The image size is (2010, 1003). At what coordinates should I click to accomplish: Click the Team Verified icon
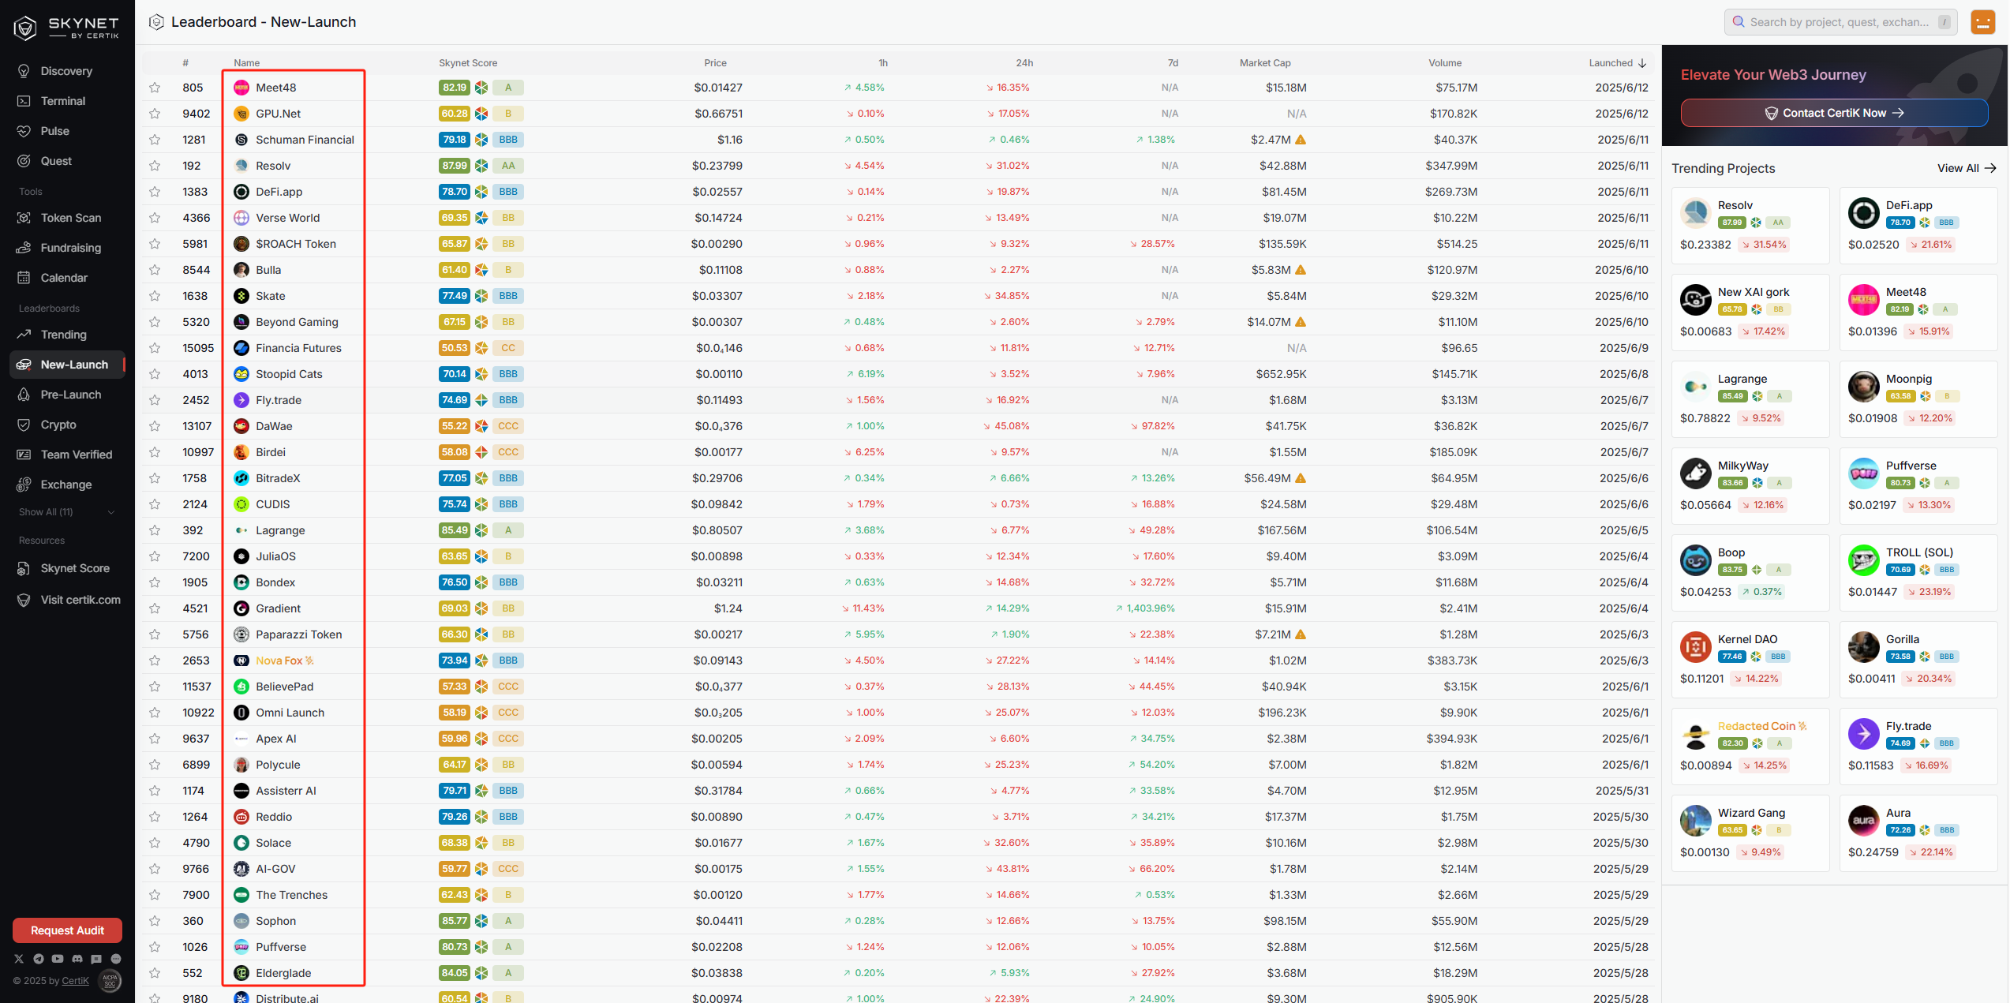(x=24, y=455)
